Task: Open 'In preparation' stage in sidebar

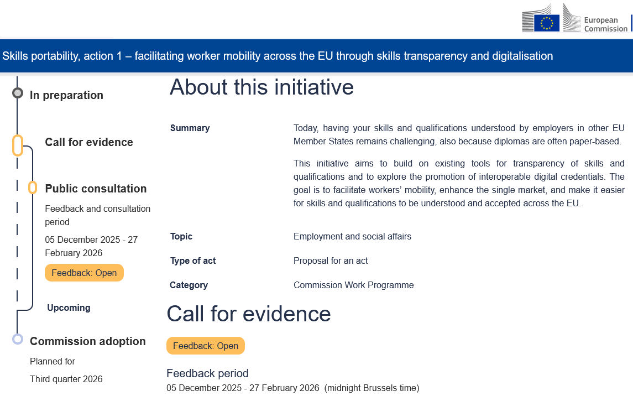Action: click(66, 95)
